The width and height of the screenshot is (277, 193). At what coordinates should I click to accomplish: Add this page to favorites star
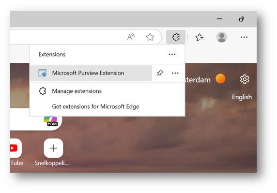[150, 37]
